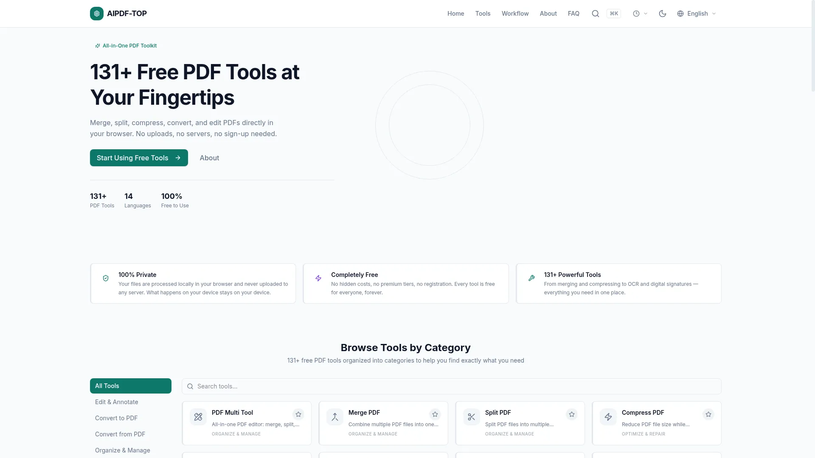Click the ⌘K shortcut badge
The image size is (815, 458).
click(x=614, y=14)
